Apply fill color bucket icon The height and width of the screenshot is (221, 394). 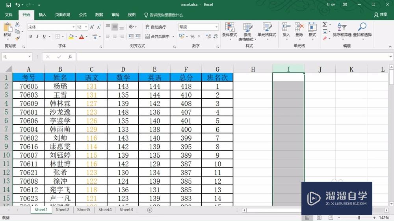click(x=71, y=37)
